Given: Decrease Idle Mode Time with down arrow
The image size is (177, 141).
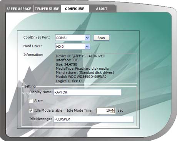Looking at the screenshot, I should pyautogui.click(x=112, y=112).
